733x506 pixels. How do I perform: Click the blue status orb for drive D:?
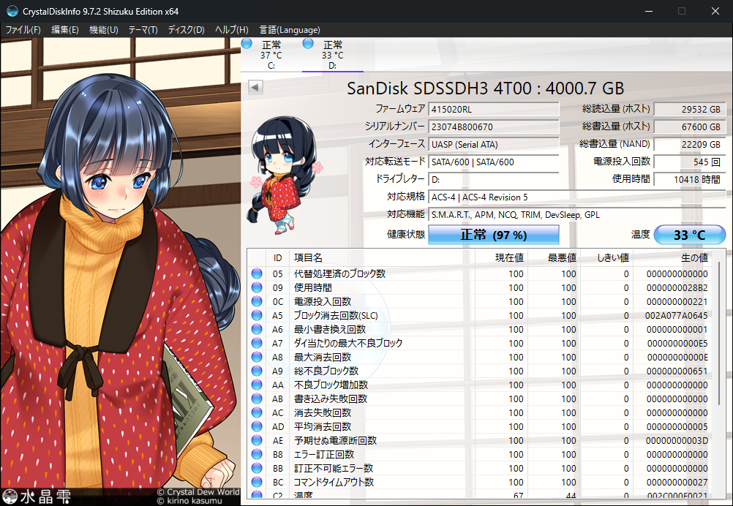(x=309, y=45)
